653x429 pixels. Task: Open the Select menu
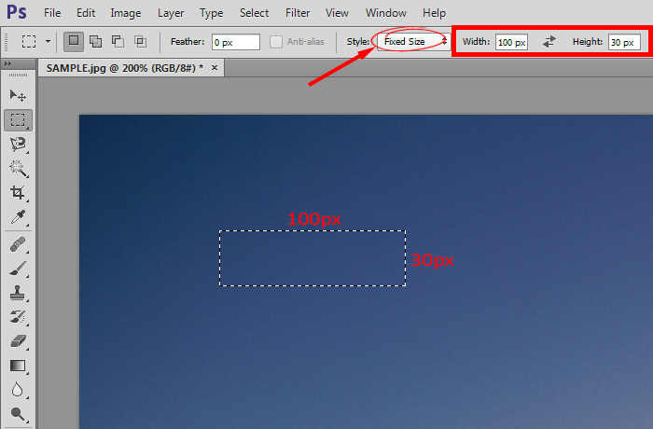(x=254, y=13)
